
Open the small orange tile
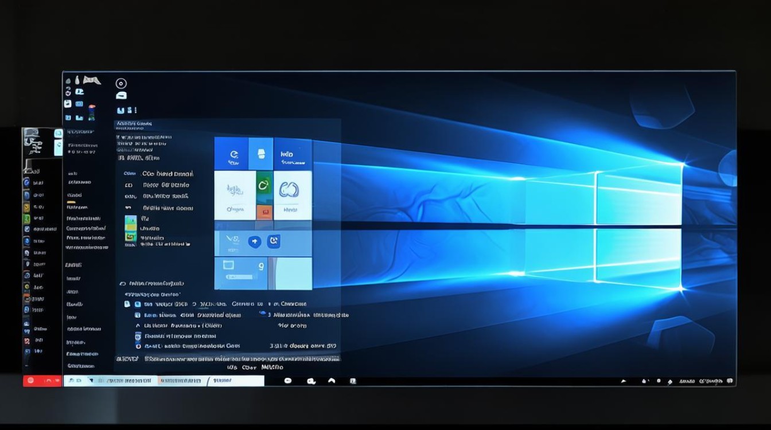tap(264, 213)
